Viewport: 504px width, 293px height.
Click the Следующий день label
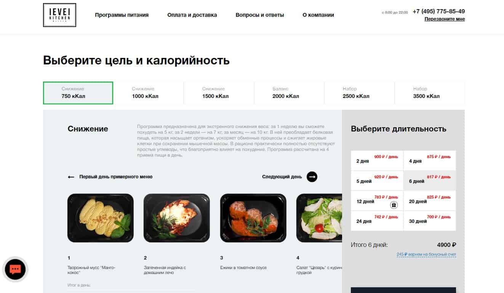[282, 177]
